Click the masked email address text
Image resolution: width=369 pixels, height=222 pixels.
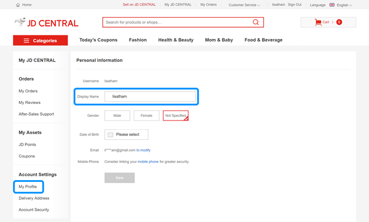coord(120,150)
